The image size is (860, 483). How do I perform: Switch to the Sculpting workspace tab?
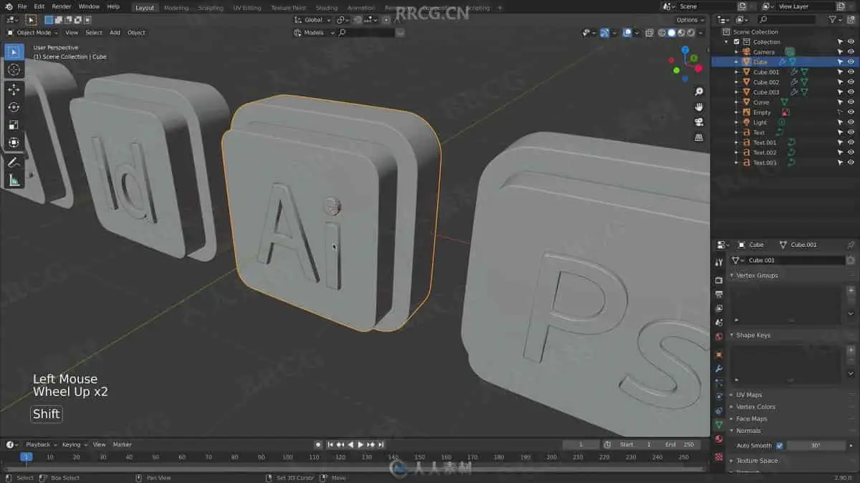[211, 8]
